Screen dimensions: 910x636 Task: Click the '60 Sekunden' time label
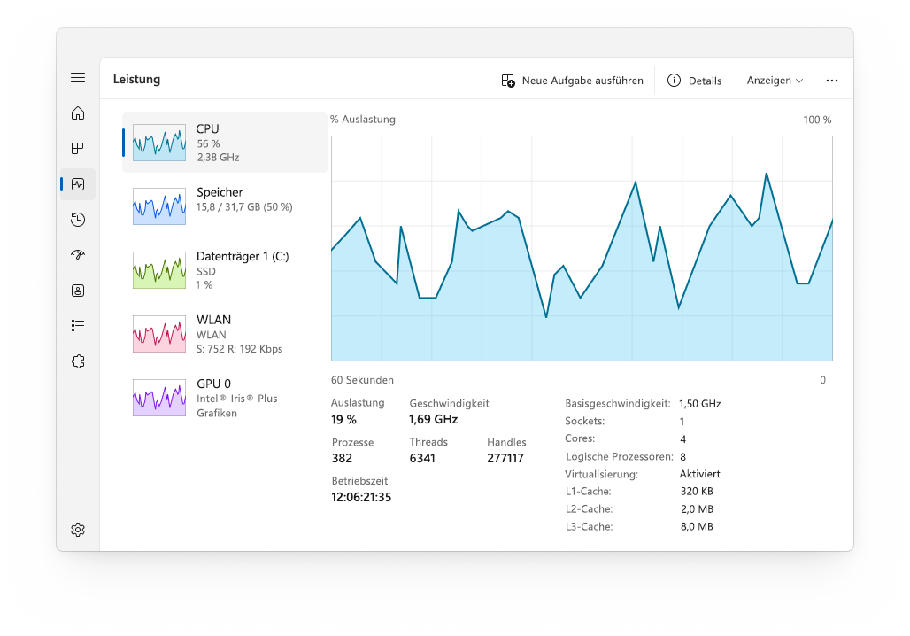362,380
